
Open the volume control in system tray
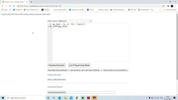click(x=158, y=98)
